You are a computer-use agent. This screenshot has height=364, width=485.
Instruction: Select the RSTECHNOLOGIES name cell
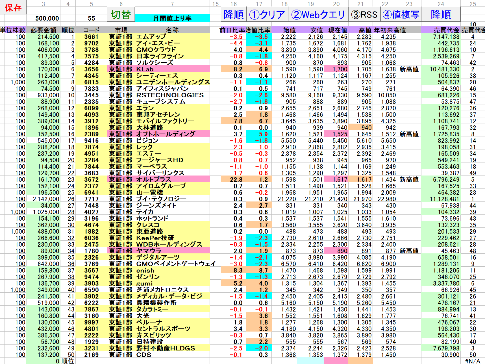coord(172,95)
